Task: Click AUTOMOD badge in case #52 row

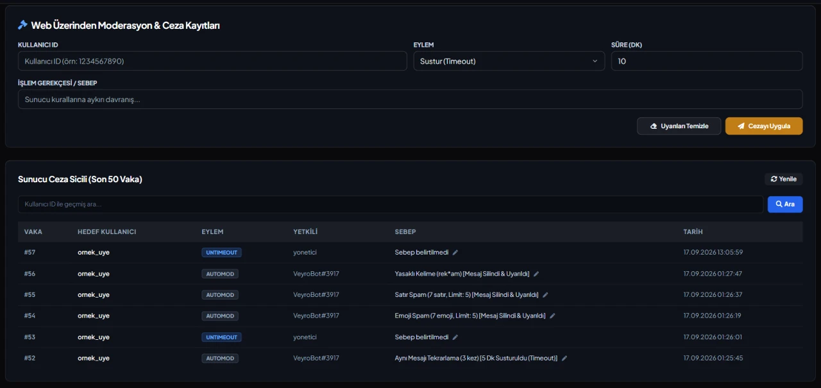Action: click(x=220, y=358)
